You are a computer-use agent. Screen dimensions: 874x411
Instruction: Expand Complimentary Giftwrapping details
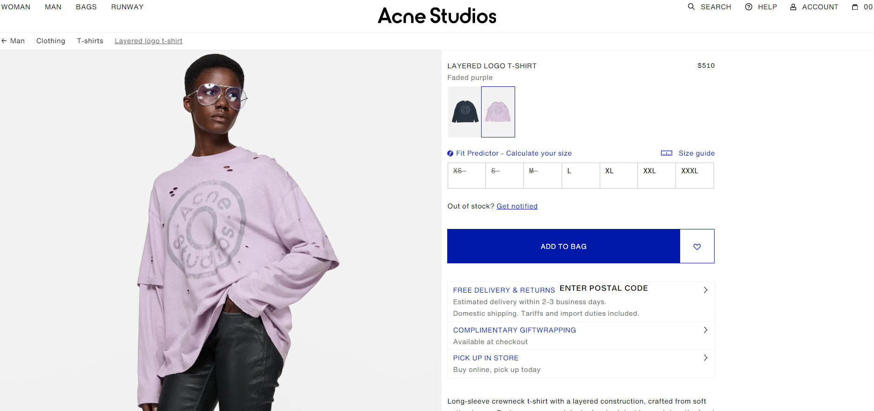(705, 330)
